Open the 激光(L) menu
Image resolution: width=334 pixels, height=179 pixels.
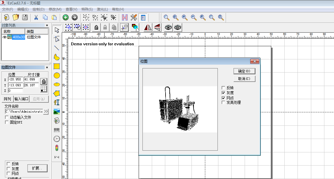(x=102, y=9)
